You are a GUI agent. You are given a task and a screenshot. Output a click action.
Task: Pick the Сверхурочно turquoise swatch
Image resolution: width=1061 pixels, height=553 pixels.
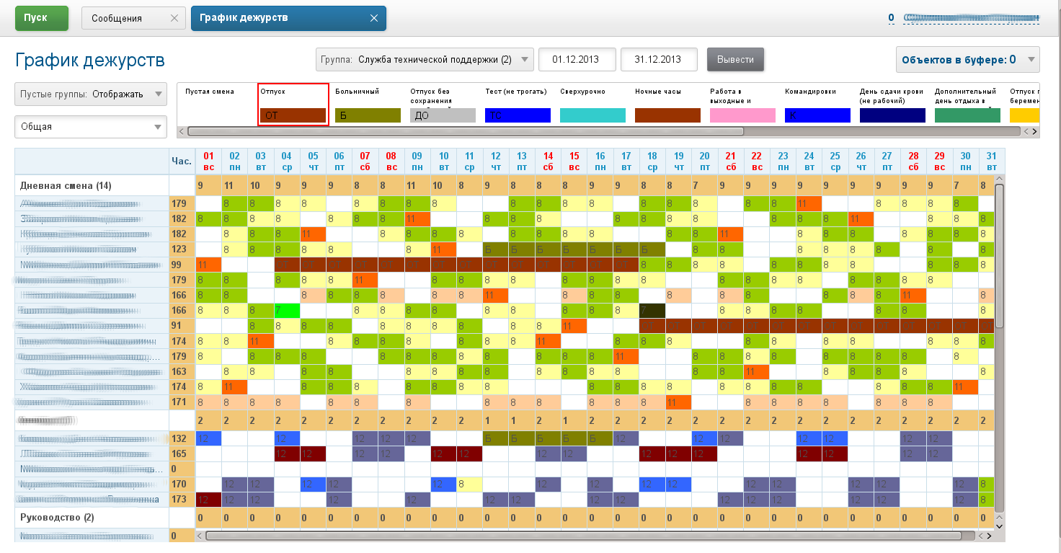[592, 115]
